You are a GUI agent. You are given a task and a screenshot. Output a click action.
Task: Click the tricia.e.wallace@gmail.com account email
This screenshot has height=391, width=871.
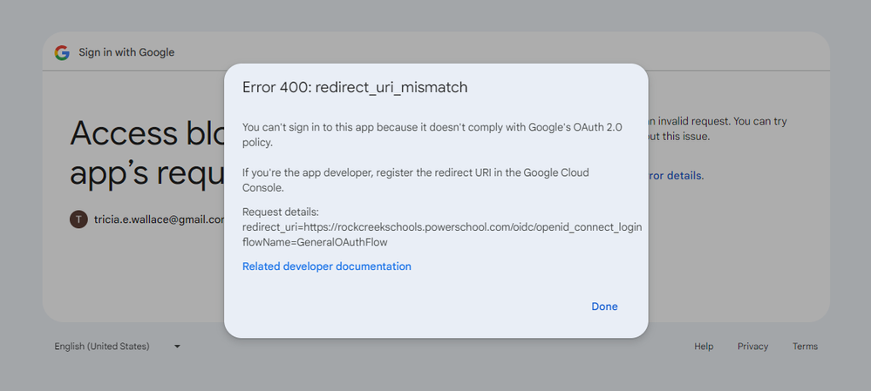[159, 219]
